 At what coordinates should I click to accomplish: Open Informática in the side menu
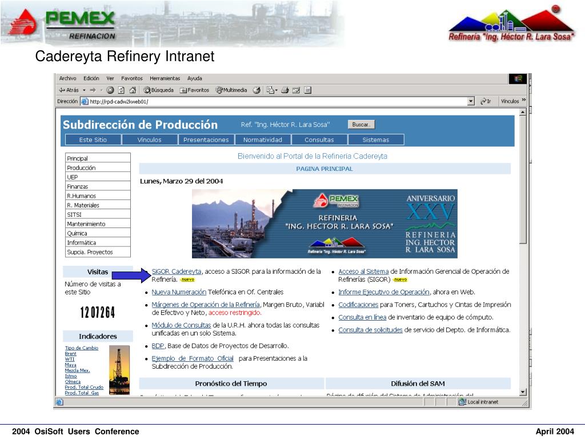tap(98, 242)
